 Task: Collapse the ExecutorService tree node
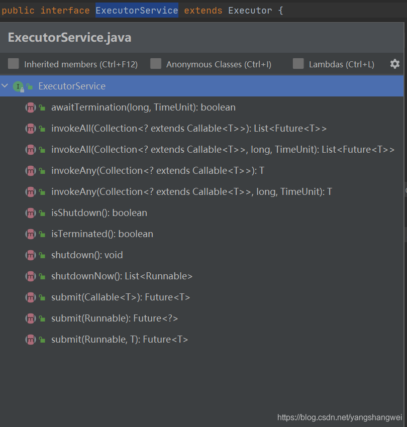[x=5, y=86]
